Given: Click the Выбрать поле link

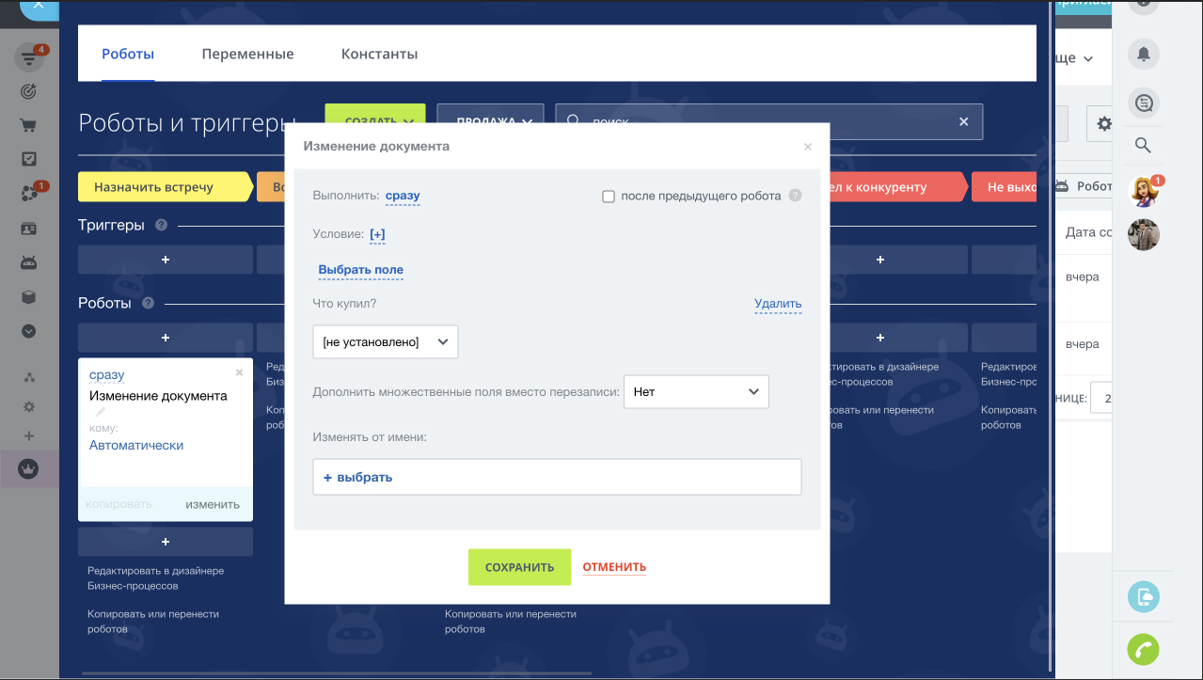Looking at the screenshot, I should [361, 270].
